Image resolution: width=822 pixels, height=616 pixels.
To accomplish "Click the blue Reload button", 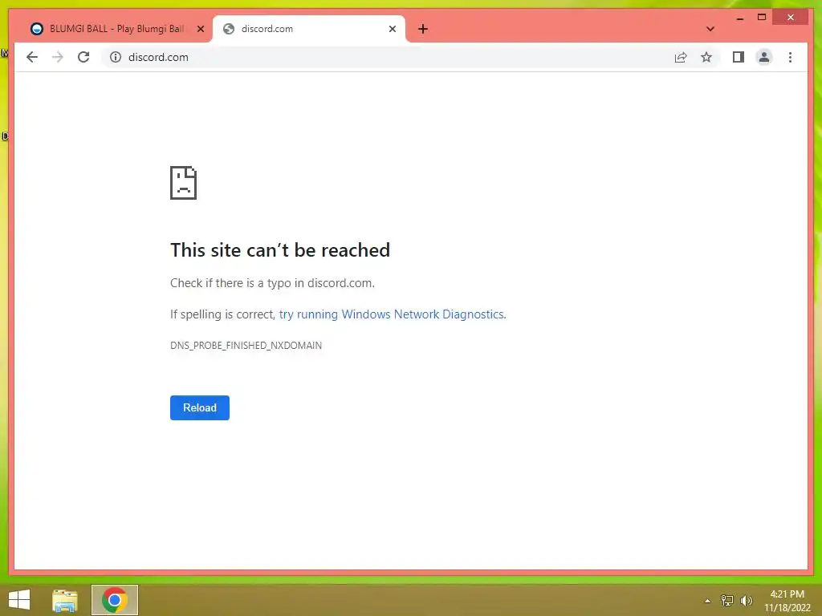I will (x=200, y=407).
